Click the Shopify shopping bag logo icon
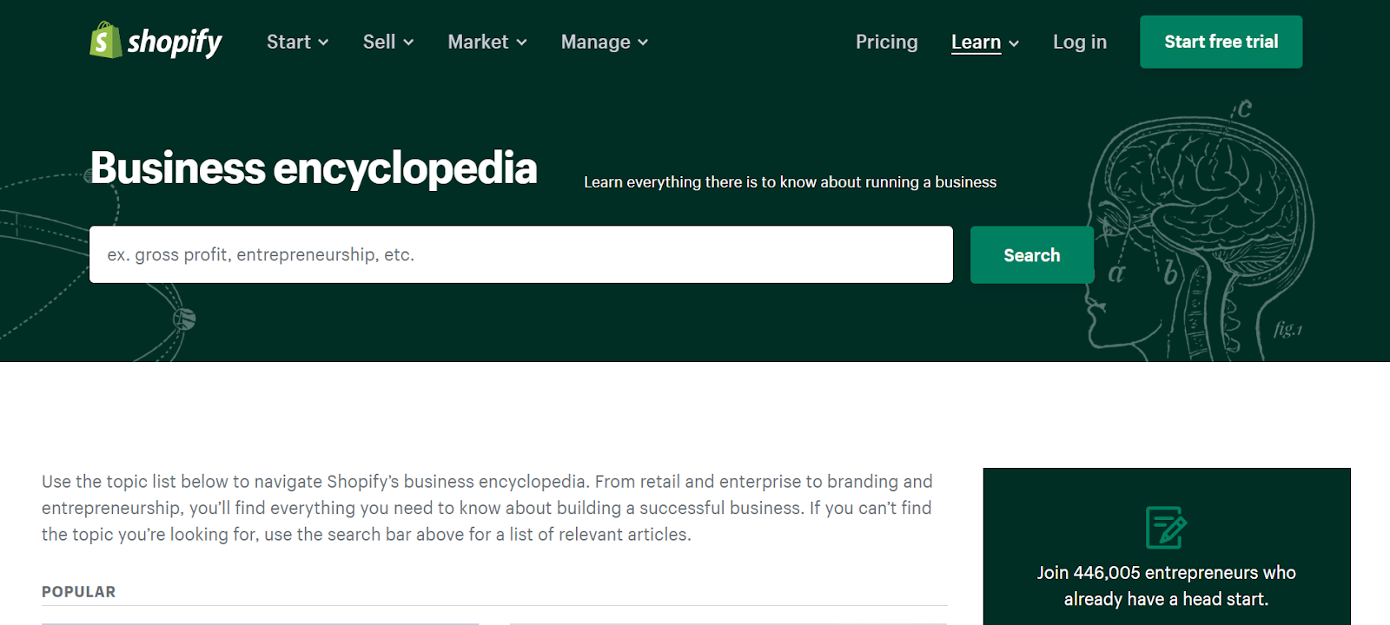This screenshot has width=1390, height=625. (x=105, y=41)
